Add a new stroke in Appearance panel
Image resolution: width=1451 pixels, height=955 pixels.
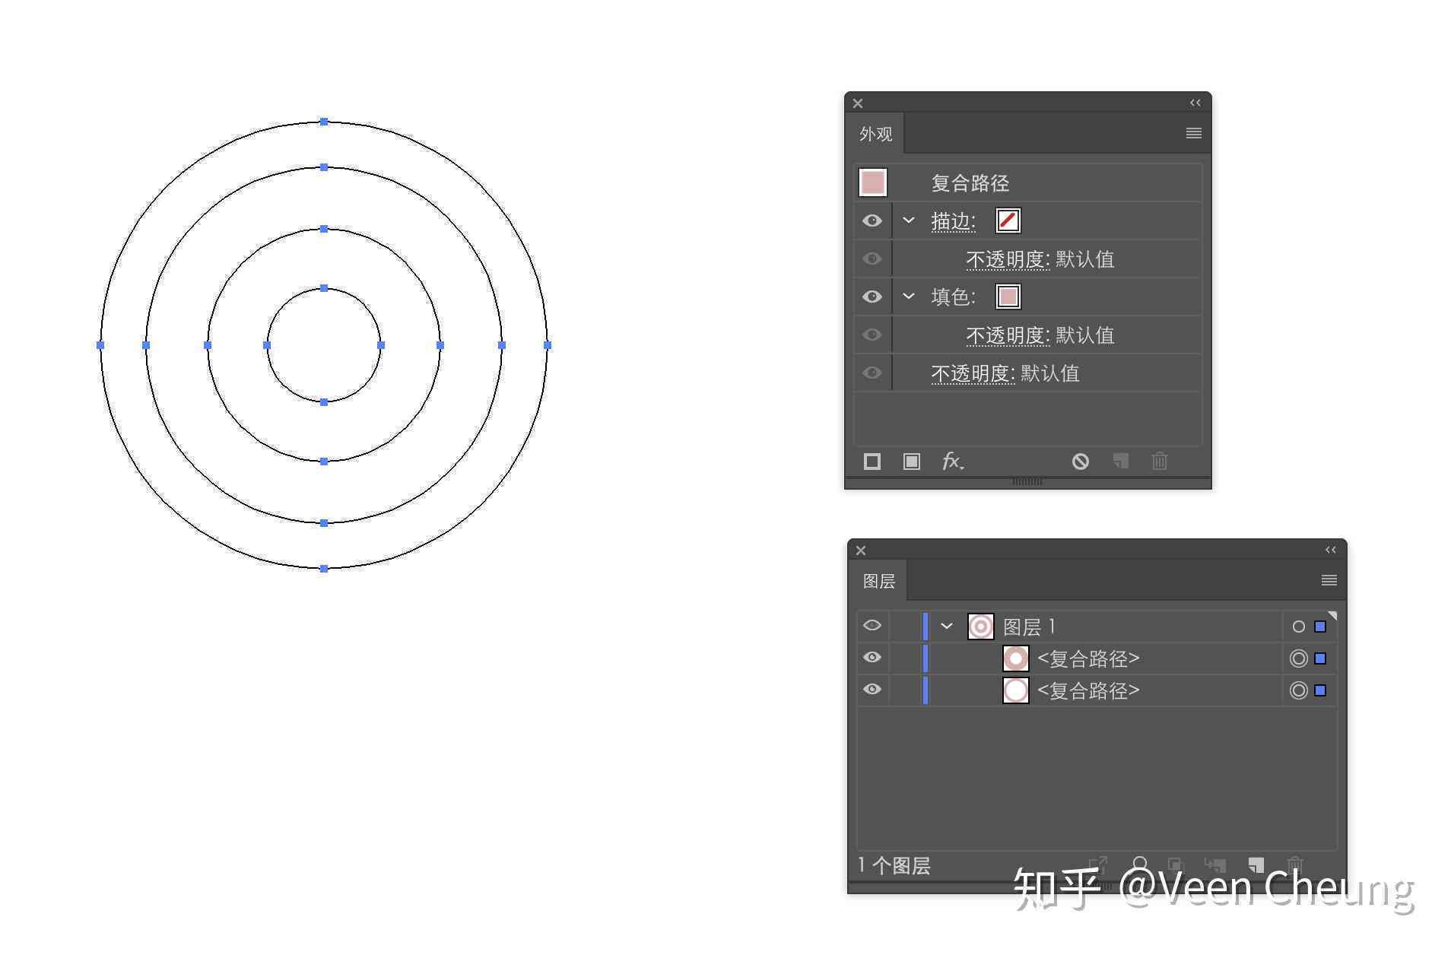coord(872,462)
